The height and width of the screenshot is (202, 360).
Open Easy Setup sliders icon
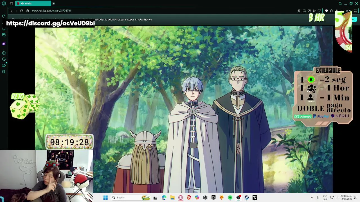coord(355,11)
